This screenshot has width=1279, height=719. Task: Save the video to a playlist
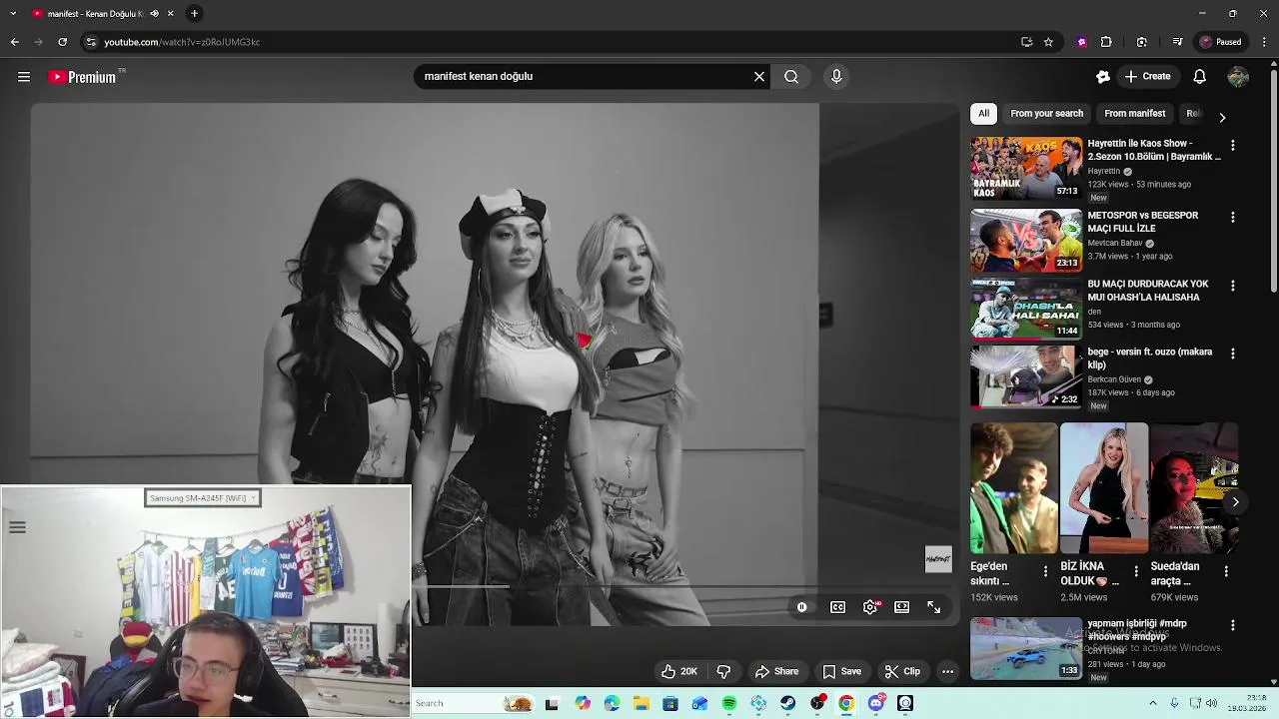tap(841, 671)
